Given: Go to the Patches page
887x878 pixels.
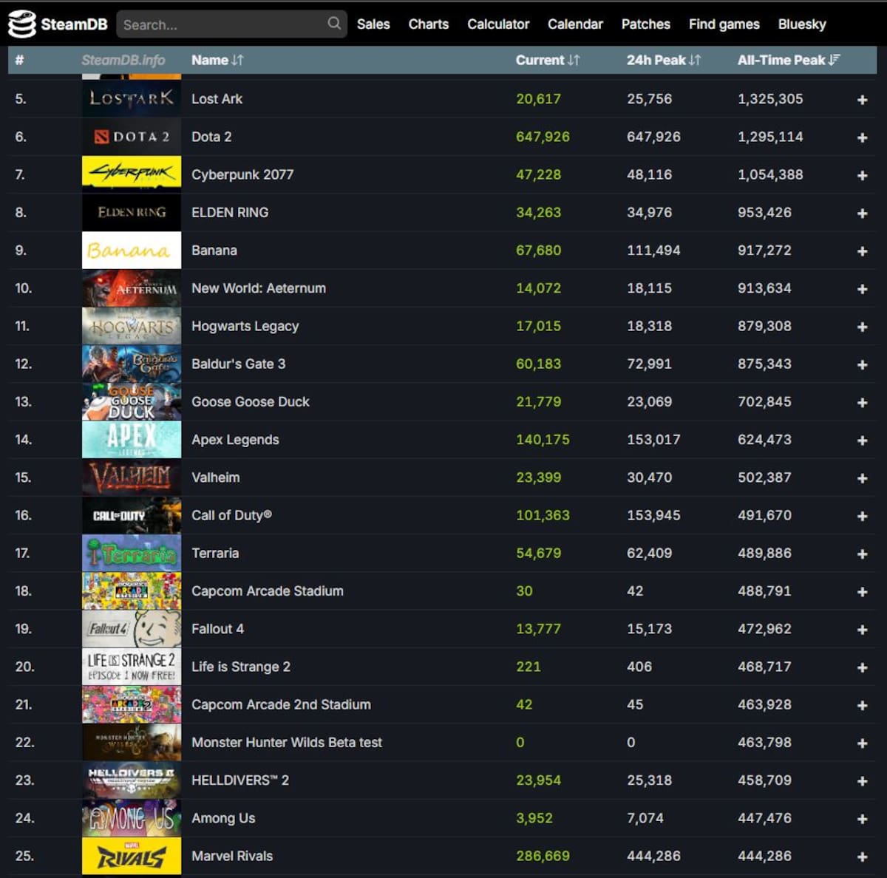Looking at the screenshot, I should pyautogui.click(x=646, y=24).
